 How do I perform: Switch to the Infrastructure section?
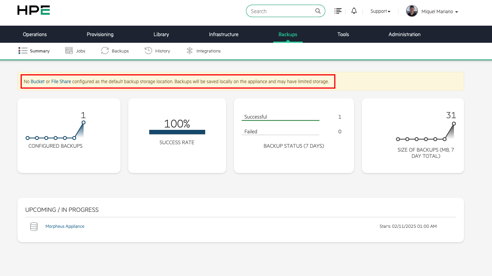coord(223,35)
